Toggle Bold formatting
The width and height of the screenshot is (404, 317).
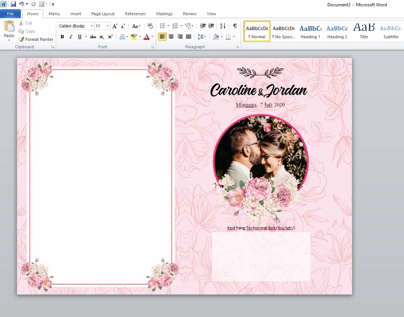coord(62,37)
